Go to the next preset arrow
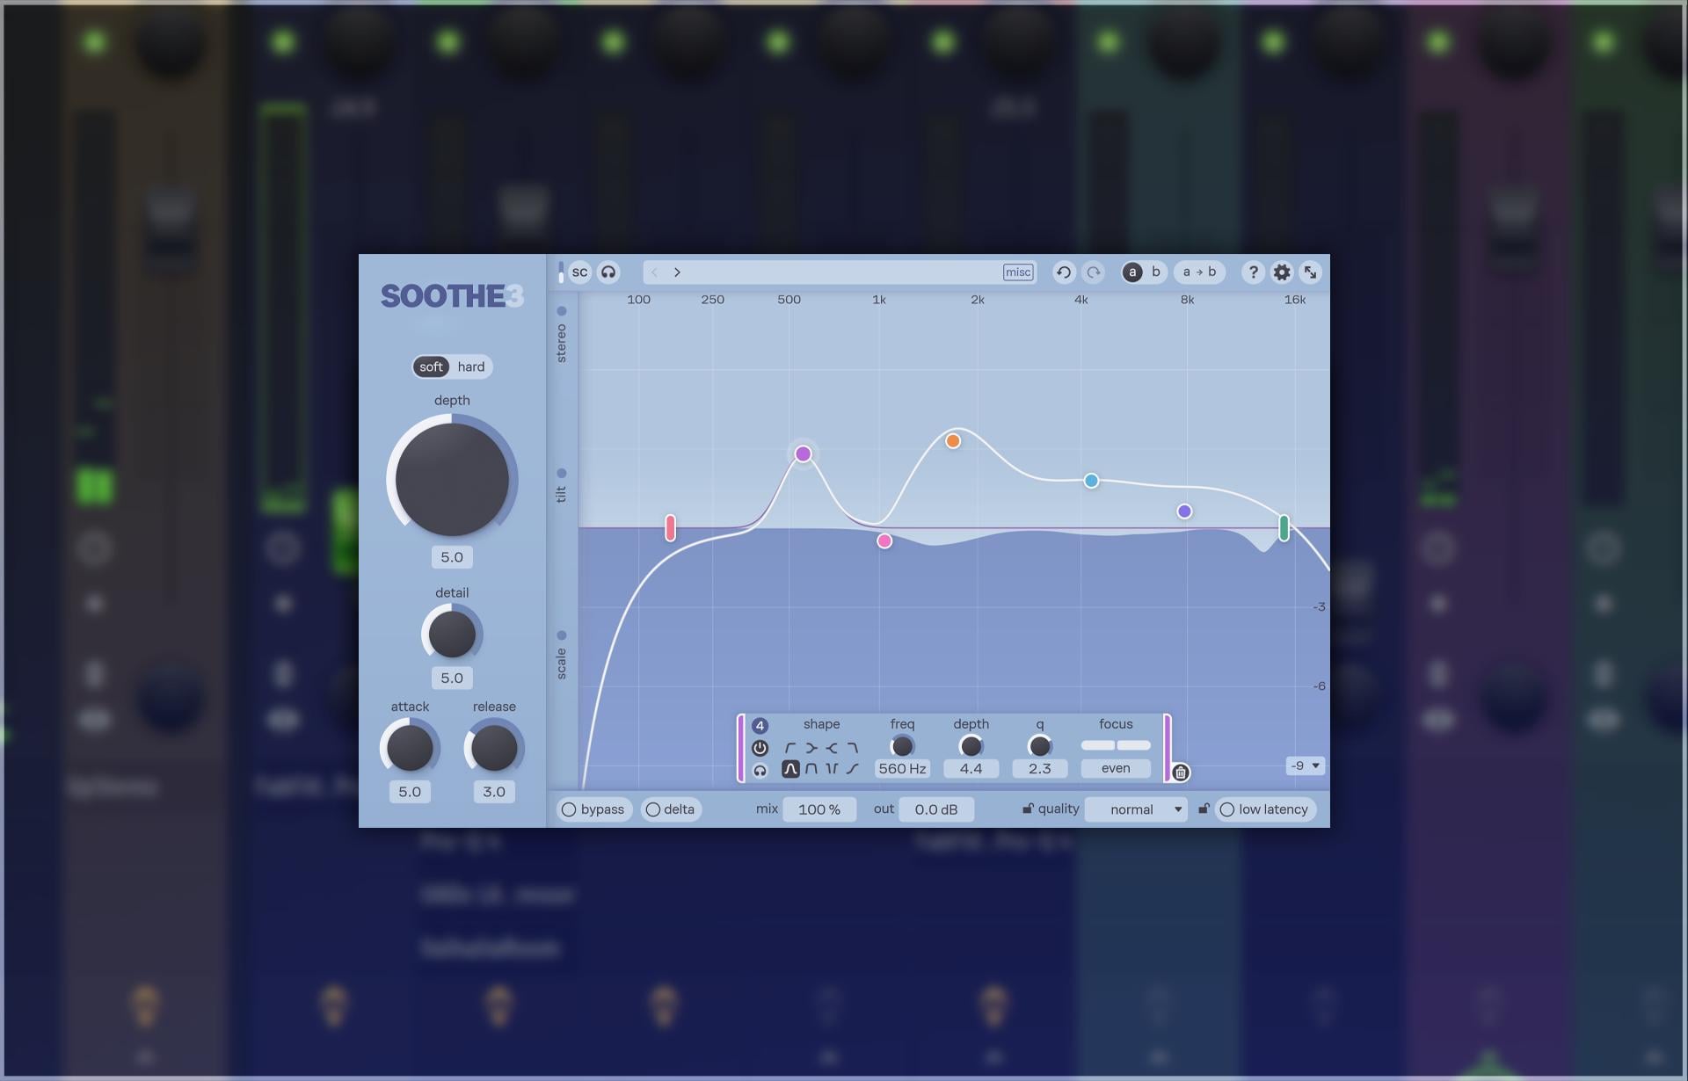 point(677,272)
